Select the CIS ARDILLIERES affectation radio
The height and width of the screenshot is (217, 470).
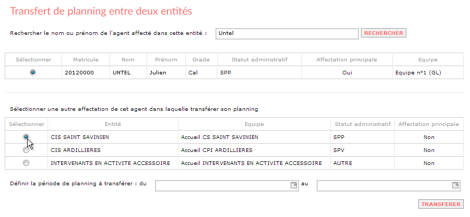[26, 150]
